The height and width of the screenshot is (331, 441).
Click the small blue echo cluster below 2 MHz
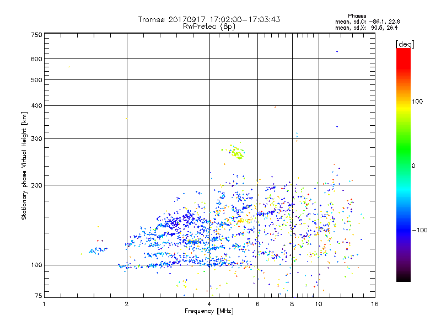[x=98, y=250]
